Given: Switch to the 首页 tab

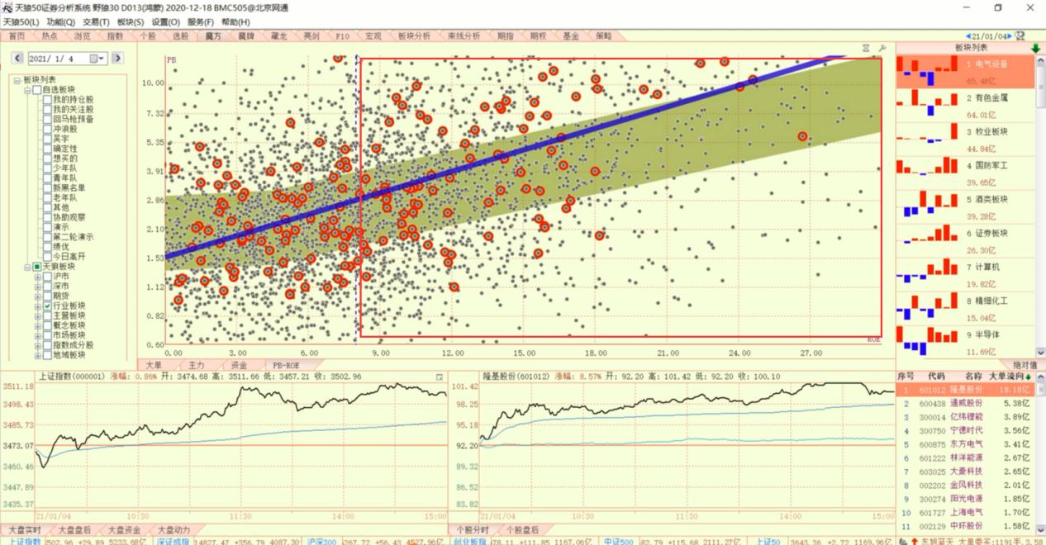Looking at the screenshot, I should click(17, 36).
